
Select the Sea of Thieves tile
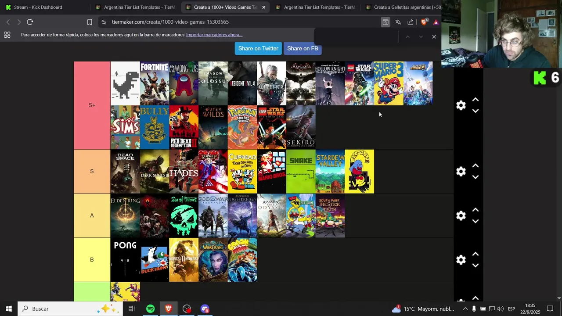(184, 215)
